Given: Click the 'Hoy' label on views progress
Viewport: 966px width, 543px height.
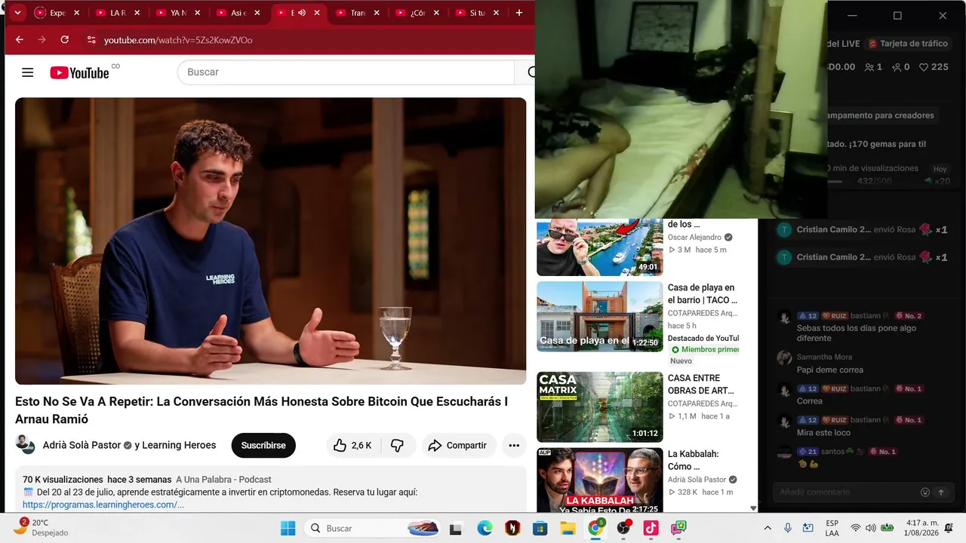Looking at the screenshot, I should click(x=940, y=170).
